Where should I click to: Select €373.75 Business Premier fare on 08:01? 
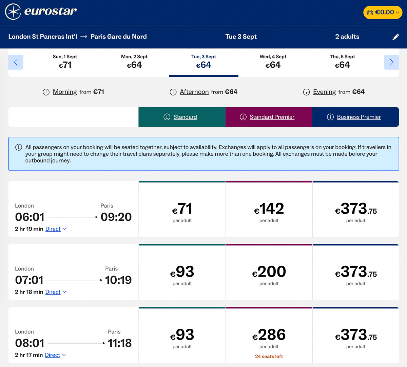[x=356, y=336]
